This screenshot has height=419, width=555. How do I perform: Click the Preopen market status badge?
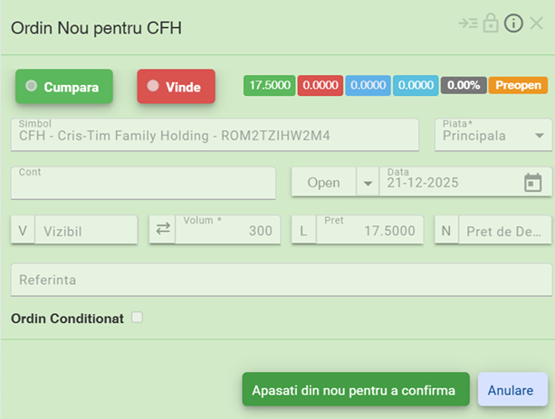point(518,85)
